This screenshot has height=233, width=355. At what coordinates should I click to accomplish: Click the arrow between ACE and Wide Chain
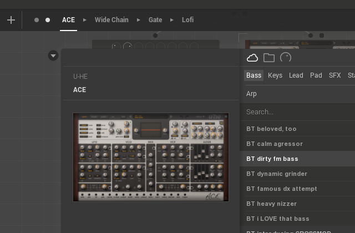[x=85, y=20]
